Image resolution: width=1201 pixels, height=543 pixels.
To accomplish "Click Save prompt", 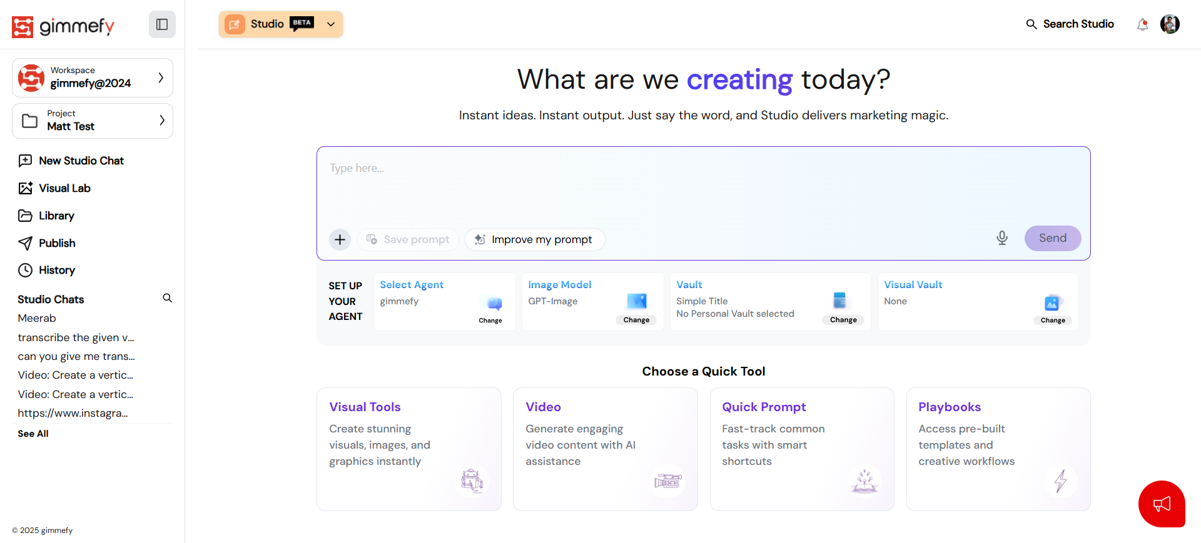I will click(x=408, y=239).
